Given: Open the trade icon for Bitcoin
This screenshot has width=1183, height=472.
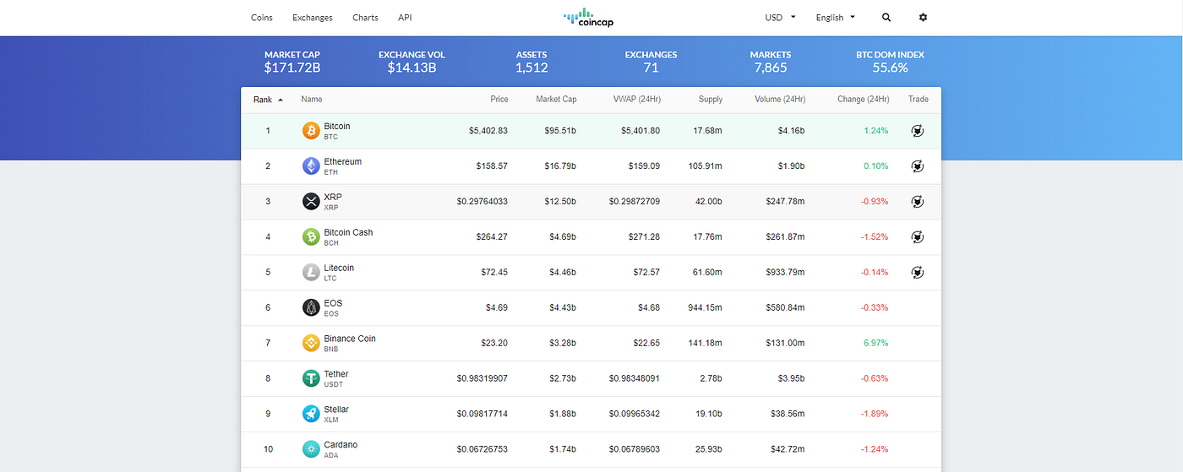Looking at the screenshot, I should pos(918,131).
